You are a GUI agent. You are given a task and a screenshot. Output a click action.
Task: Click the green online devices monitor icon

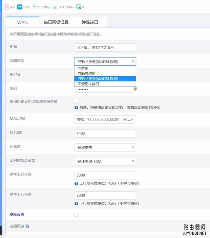pyautogui.click(x=78, y=7)
